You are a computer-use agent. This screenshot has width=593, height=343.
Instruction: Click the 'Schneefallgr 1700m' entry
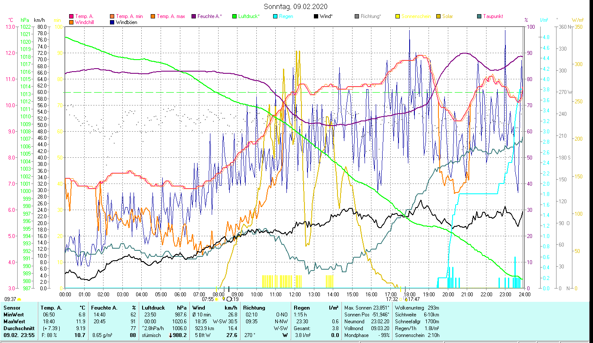[417, 322]
